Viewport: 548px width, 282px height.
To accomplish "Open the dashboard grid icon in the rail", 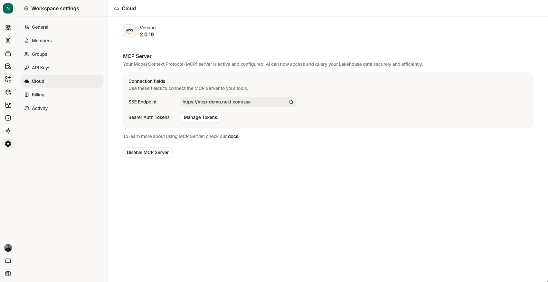I will tap(8, 28).
